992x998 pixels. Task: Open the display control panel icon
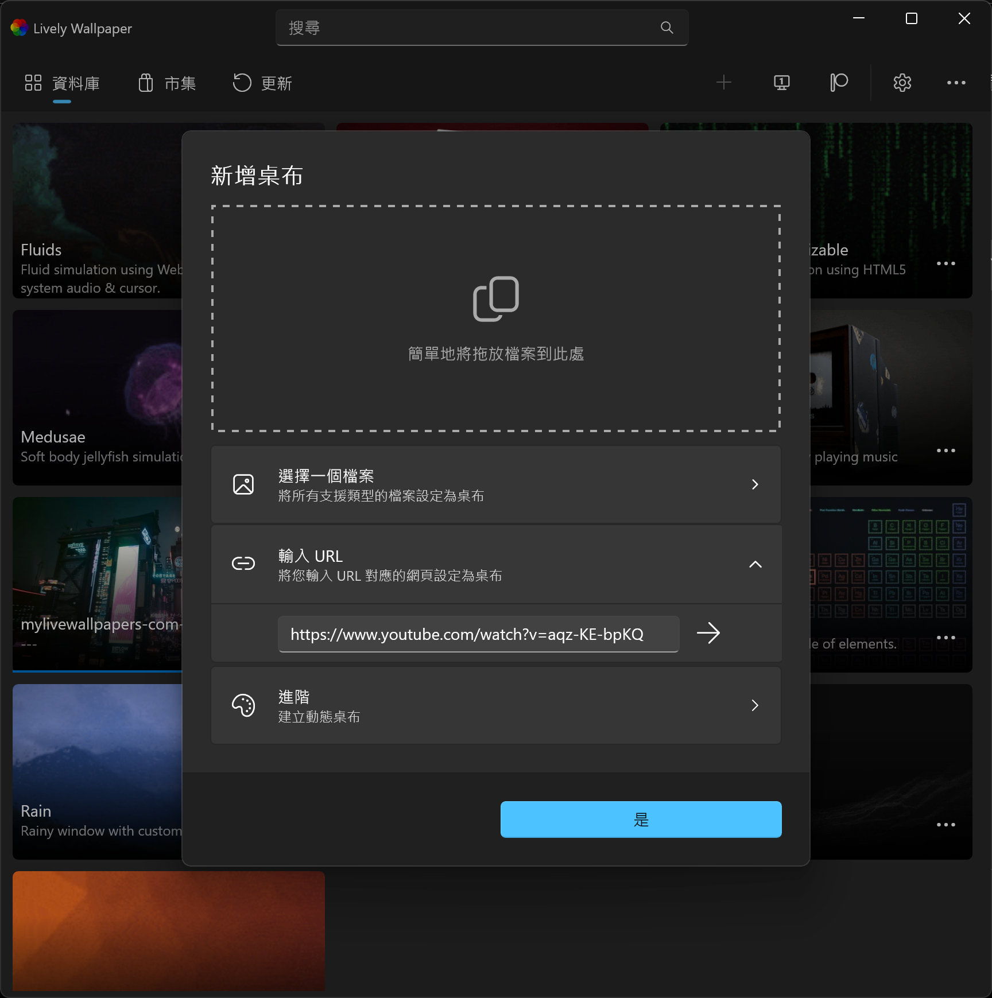pos(782,83)
